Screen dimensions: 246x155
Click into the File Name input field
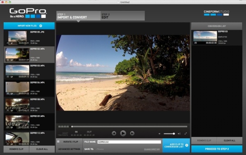pyautogui.click(x=129, y=142)
